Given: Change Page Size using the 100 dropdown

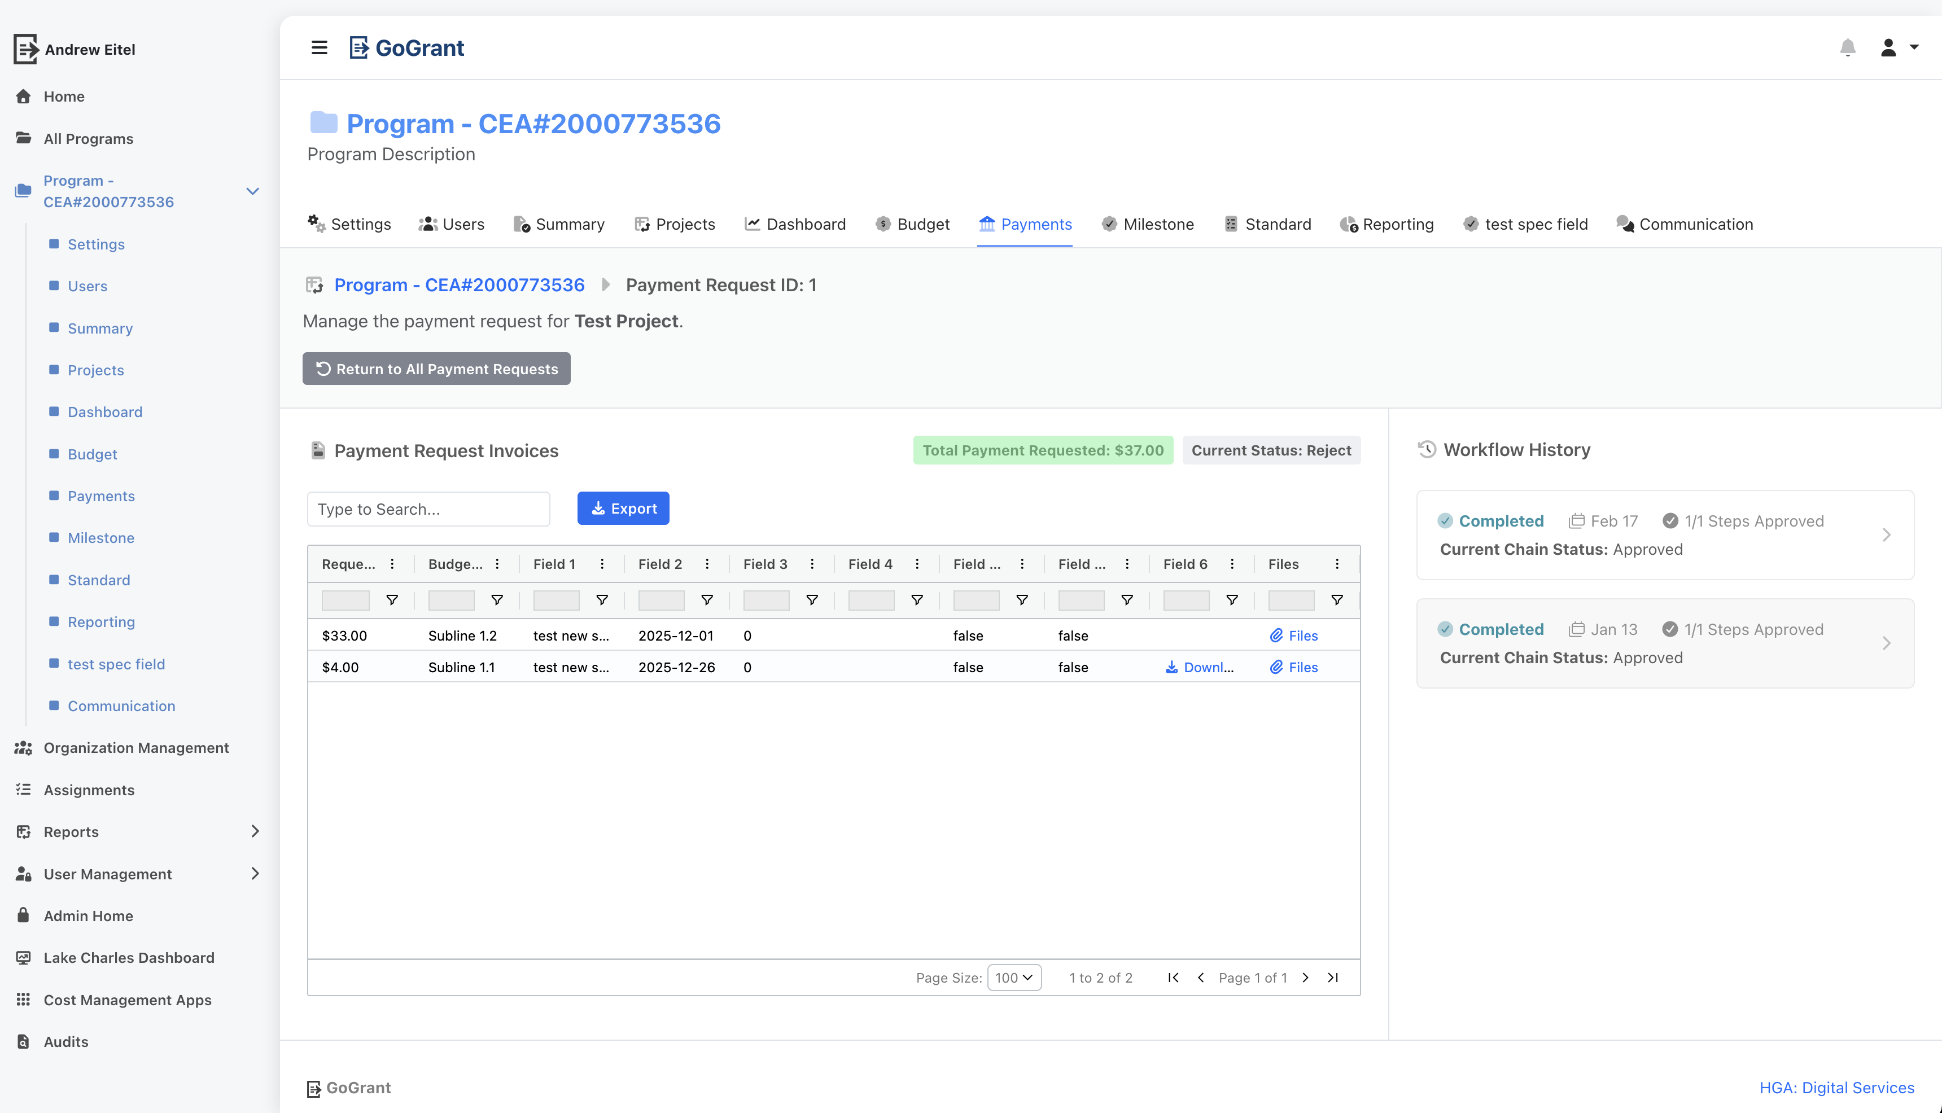Looking at the screenshot, I should [x=1014, y=977].
